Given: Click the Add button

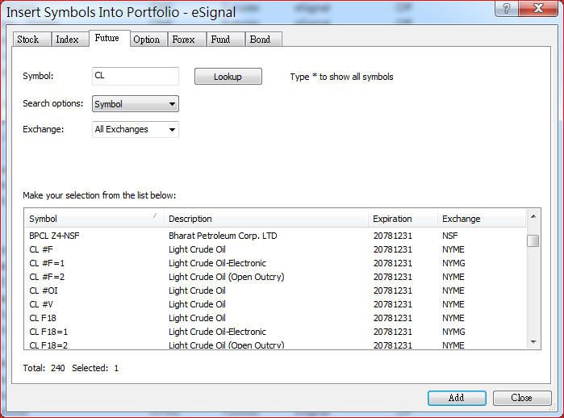Looking at the screenshot, I should [457, 398].
